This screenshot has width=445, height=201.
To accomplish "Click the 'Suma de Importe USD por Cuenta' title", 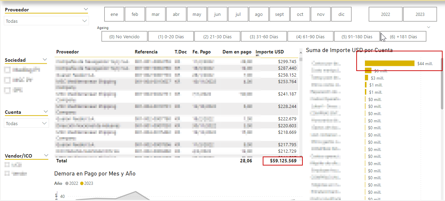I will (x=349, y=50).
